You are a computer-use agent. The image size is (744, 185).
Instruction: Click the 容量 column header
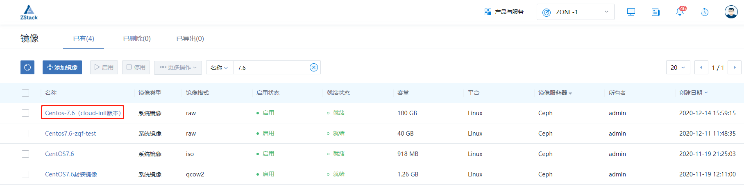coord(403,93)
